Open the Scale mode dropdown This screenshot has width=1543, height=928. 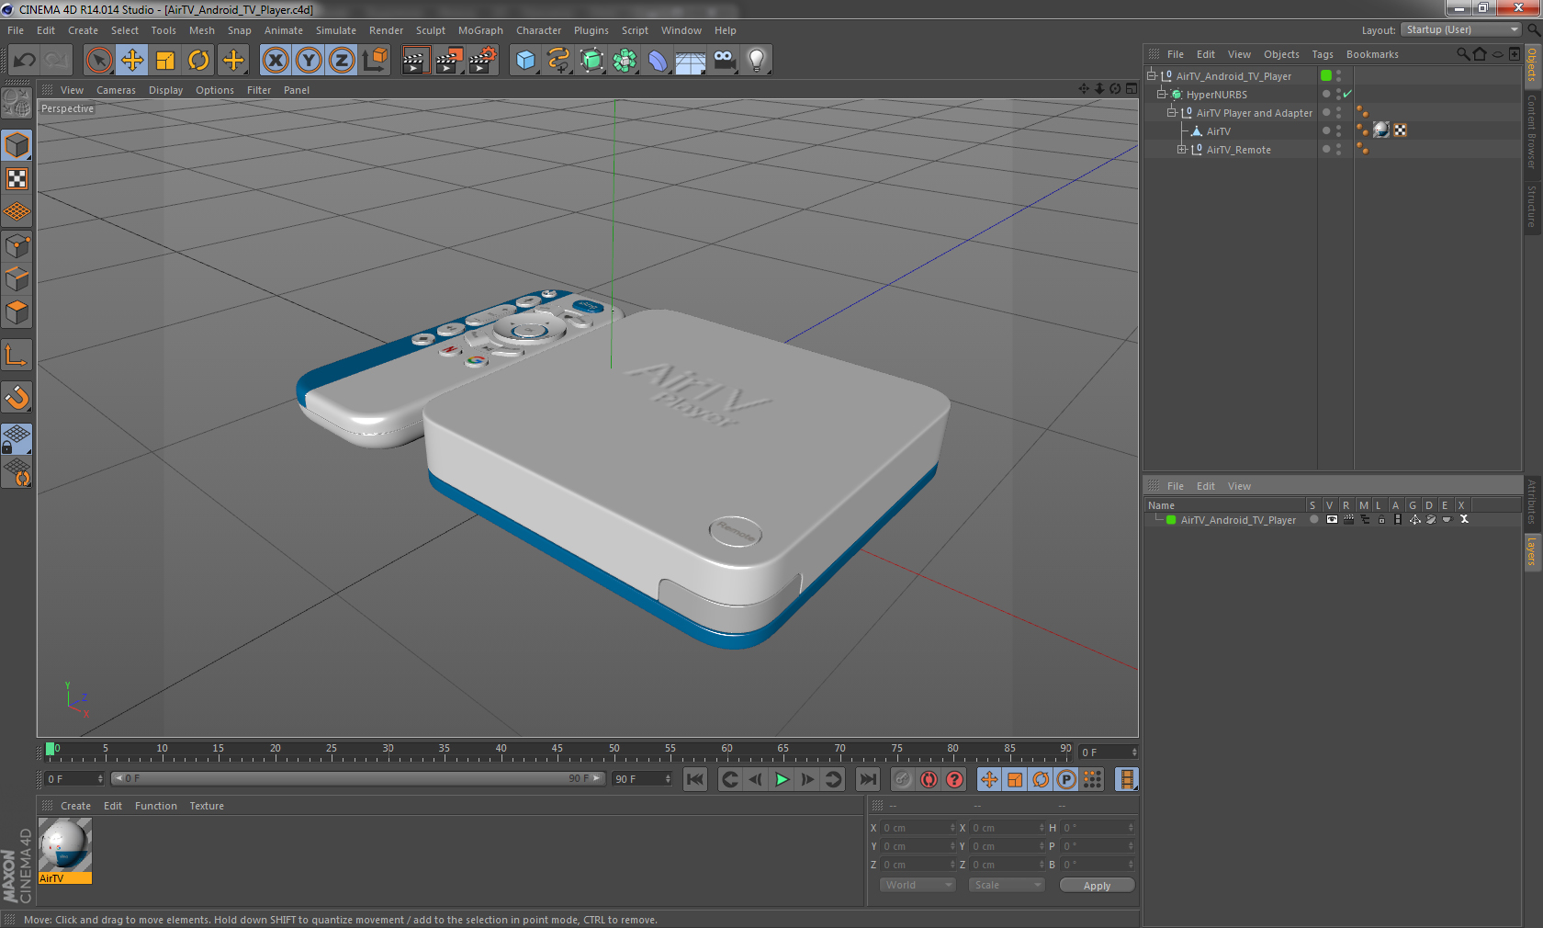(1007, 885)
